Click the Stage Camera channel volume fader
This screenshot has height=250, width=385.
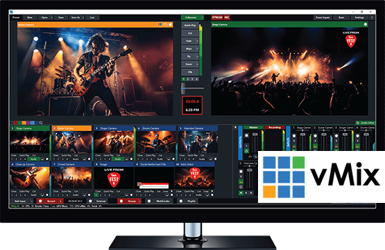click(302, 134)
